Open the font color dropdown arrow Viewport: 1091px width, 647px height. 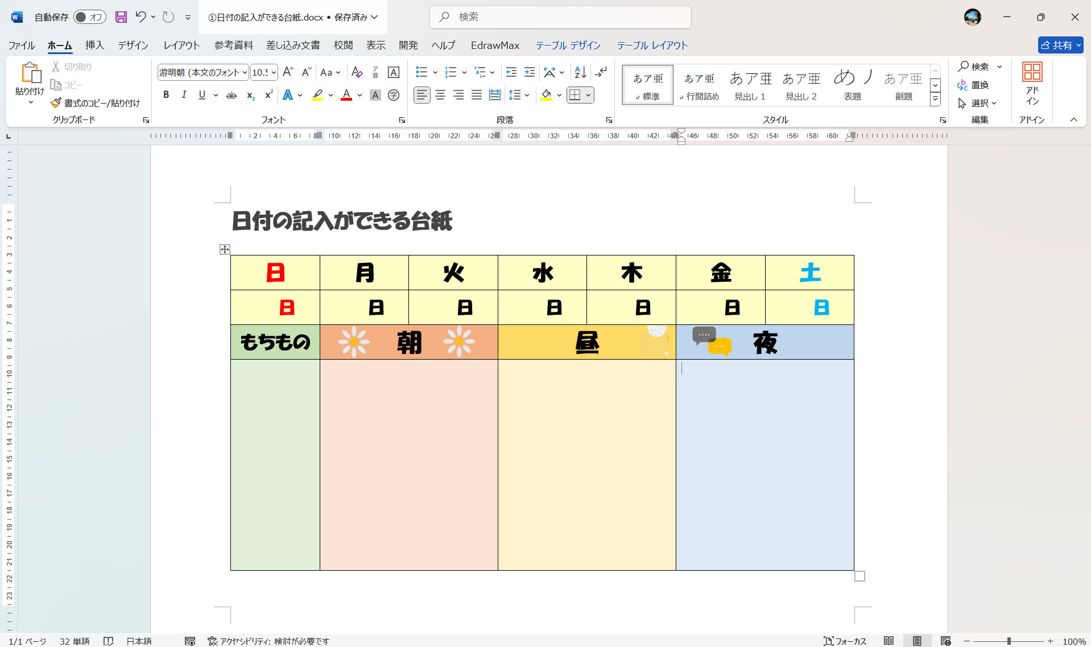(x=358, y=95)
